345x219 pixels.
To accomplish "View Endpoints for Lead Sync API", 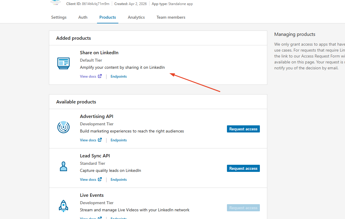I will pos(119,180).
